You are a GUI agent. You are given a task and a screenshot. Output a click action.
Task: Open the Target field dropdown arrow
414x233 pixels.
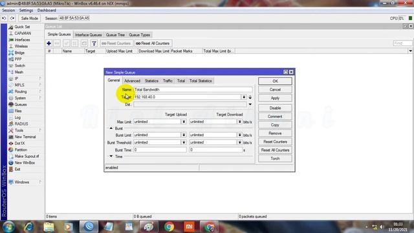244,97
